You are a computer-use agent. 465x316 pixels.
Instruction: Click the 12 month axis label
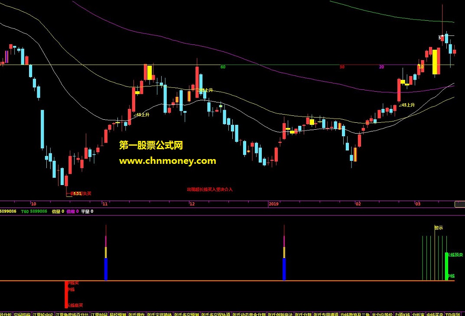tap(192, 204)
